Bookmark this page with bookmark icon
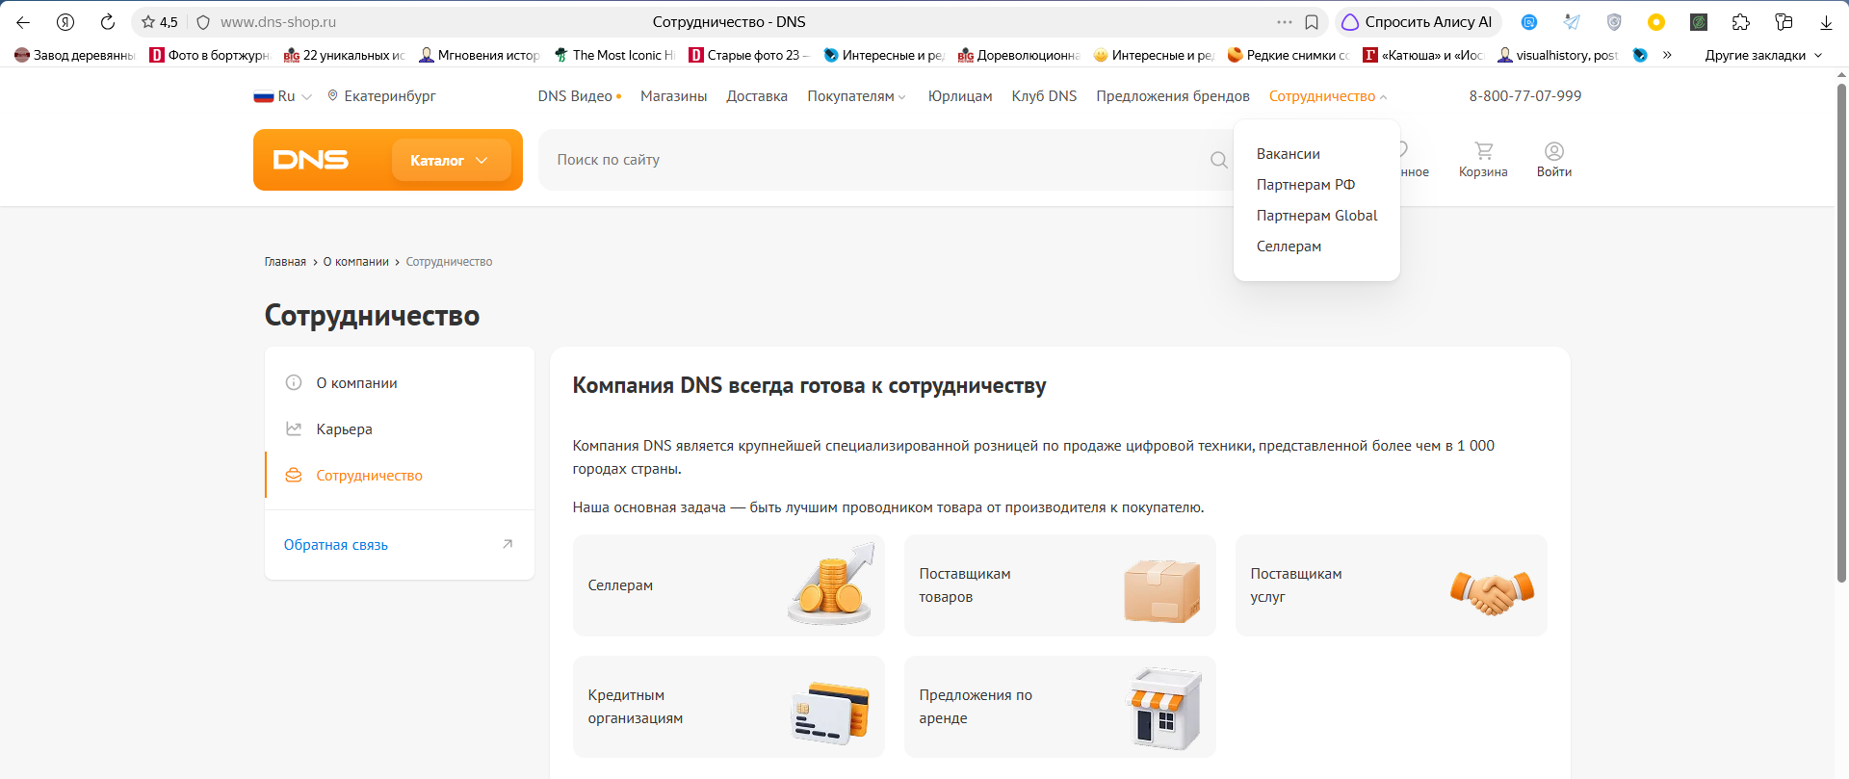The width and height of the screenshot is (1849, 779). click(x=1312, y=22)
